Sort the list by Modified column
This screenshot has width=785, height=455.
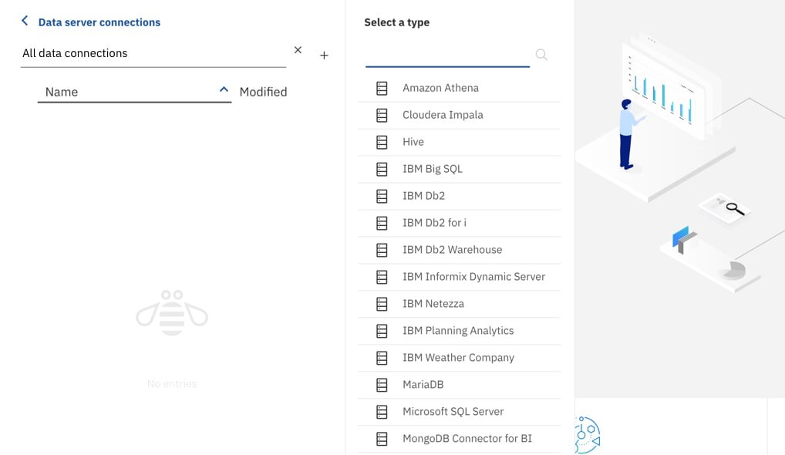[x=263, y=92]
